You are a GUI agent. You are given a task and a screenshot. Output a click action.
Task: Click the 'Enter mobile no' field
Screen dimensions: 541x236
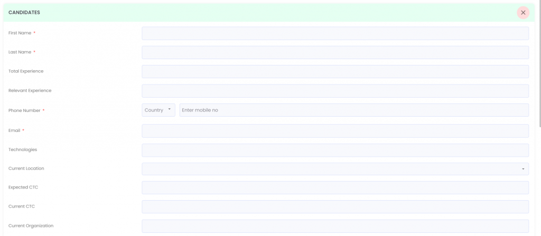(354, 110)
